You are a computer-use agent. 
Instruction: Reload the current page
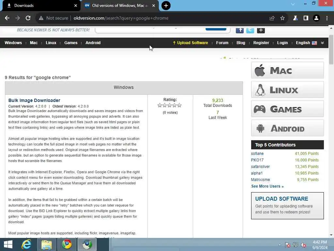(28, 18)
